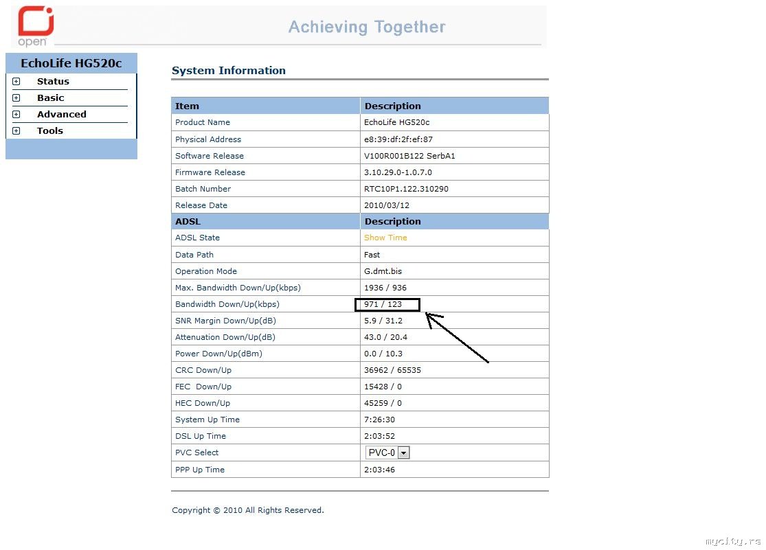Open the Basic menu item
766x550 pixels.
50,98
